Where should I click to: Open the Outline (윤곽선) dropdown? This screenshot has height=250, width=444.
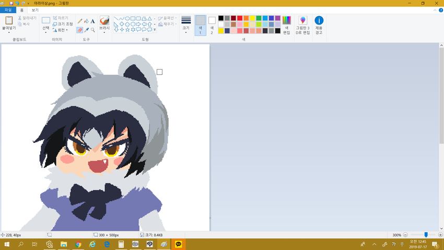point(167,18)
